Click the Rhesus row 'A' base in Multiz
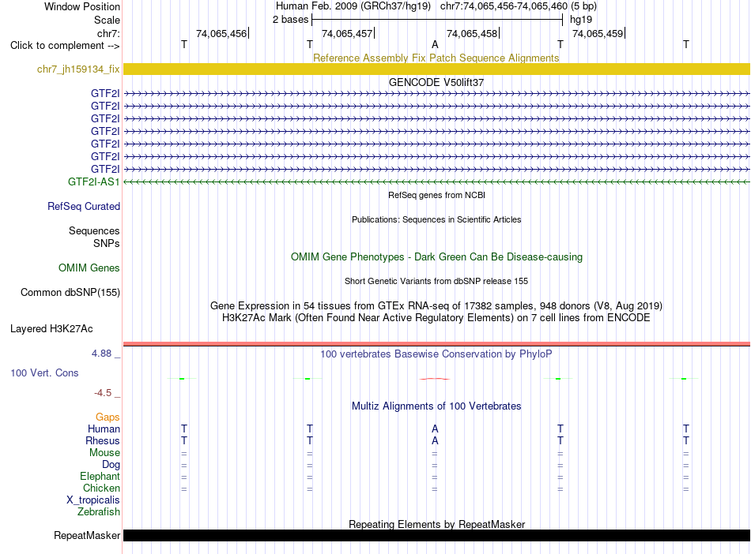 pos(435,440)
